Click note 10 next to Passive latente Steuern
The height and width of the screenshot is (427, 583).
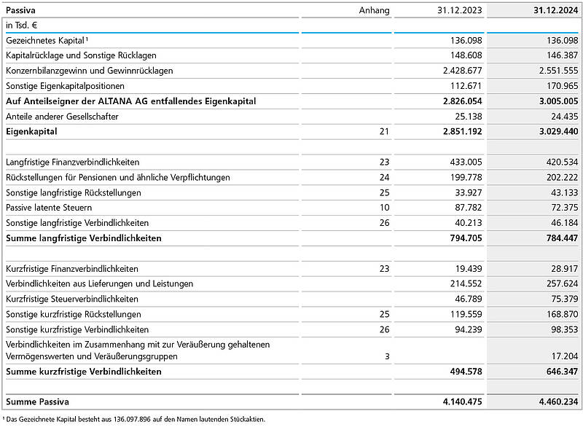pyautogui.click(x=384, y=208)
